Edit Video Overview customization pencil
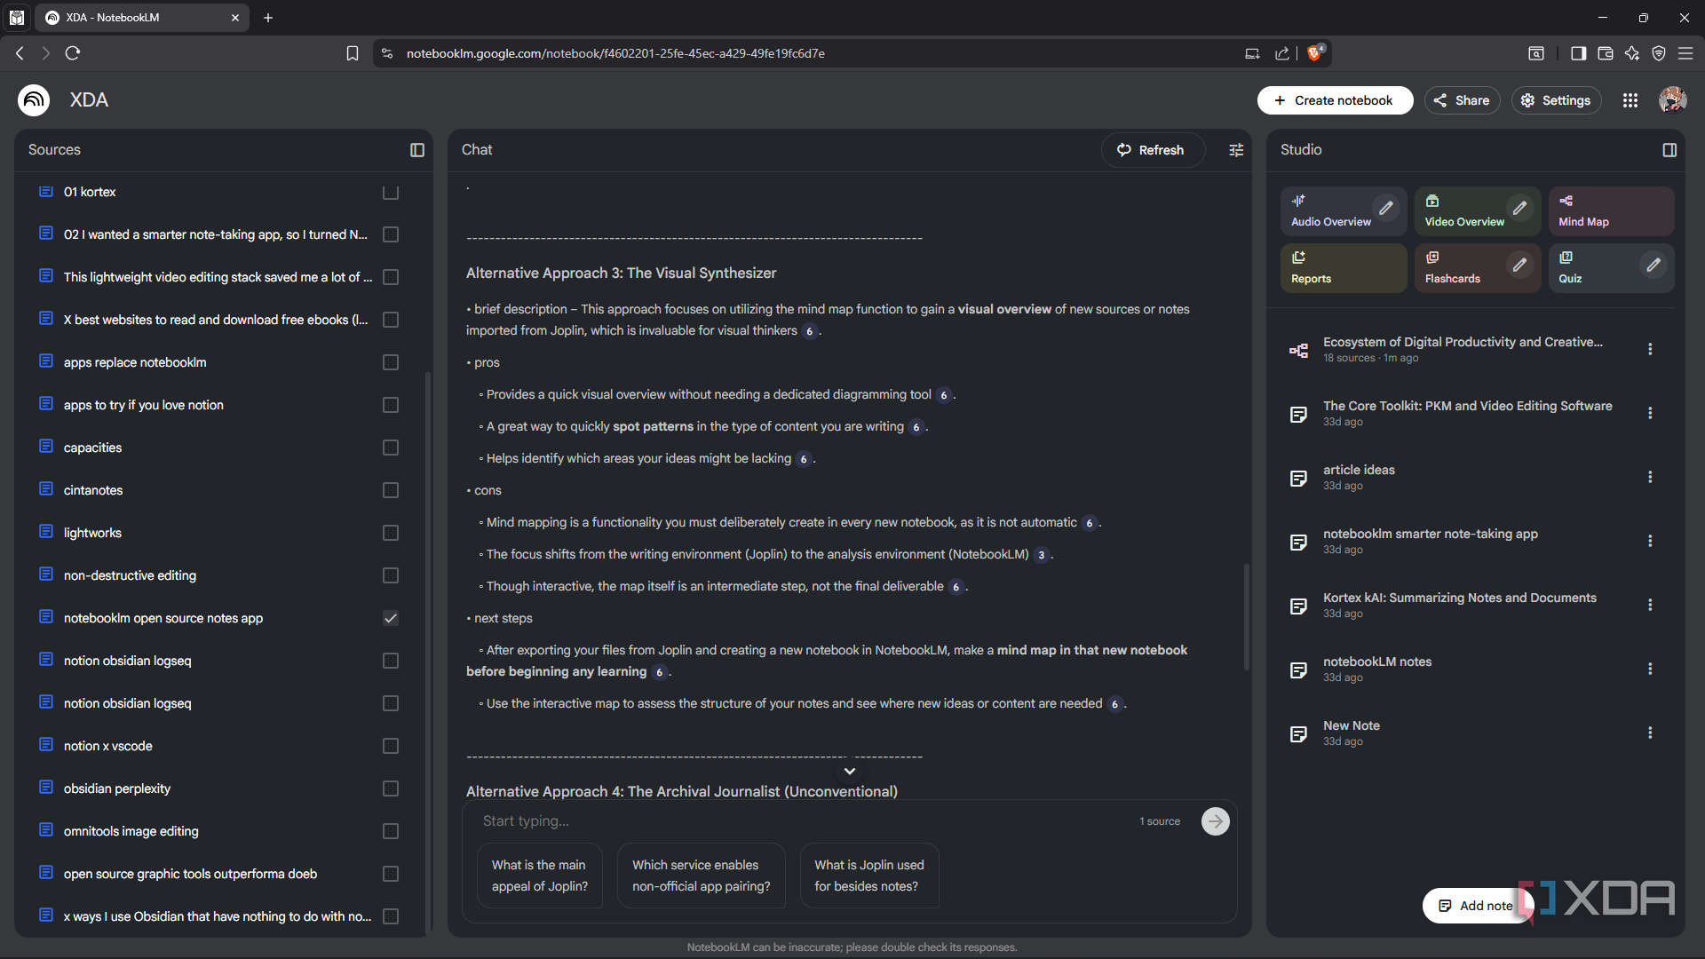1705x959 pixels. tap(1520, 208)
